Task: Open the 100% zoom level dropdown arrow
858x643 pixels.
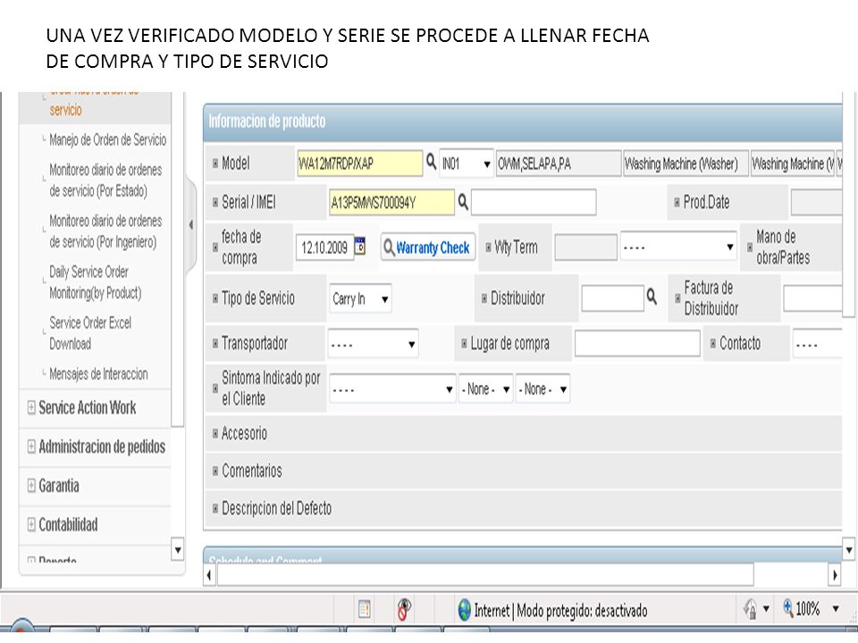Action: click(x=836, y=608)
